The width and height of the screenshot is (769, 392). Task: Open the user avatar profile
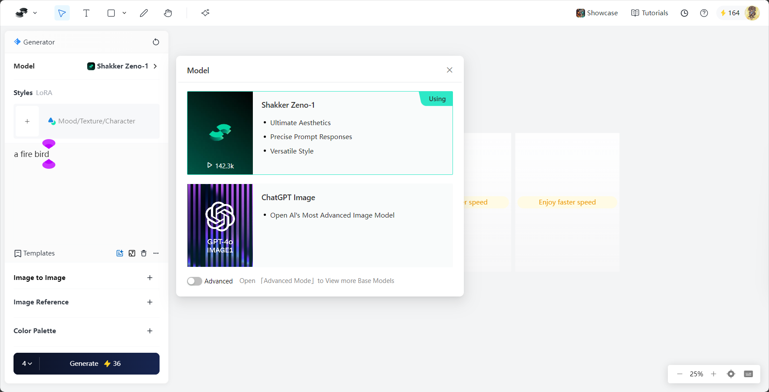click(752, 13)
